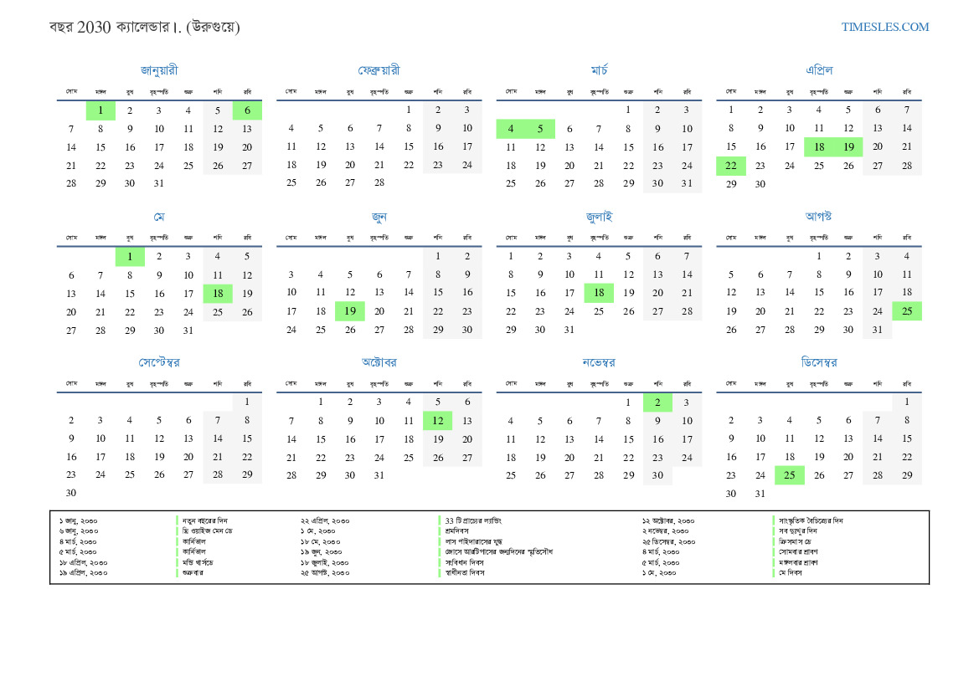Select the এপ্রিল month heading

tap(818, 70)
